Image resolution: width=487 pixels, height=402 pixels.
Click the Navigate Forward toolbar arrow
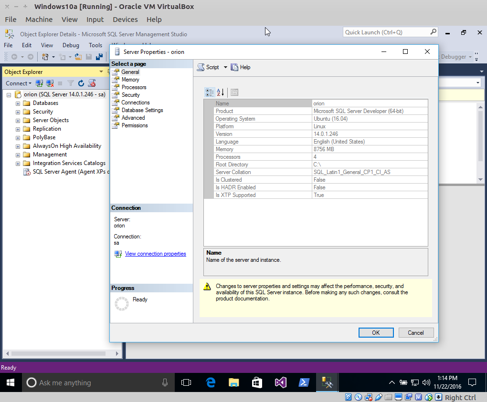31,57
